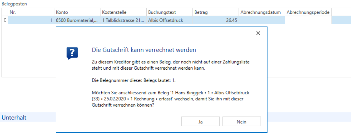Confirm the dialog with the Ja button
Viewport: 351px width, 135px height.
pos(200,122)
